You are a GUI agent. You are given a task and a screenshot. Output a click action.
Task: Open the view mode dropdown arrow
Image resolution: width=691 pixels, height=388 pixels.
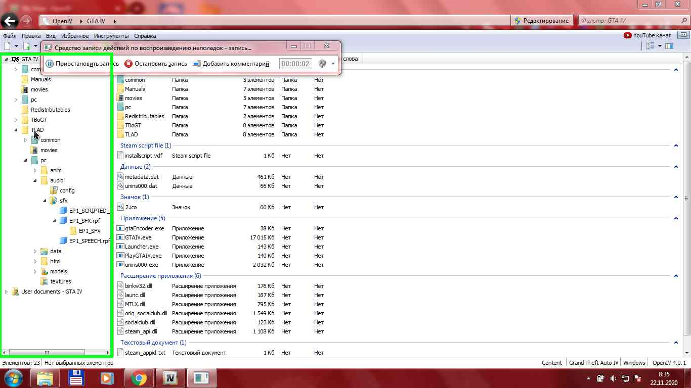click(x=660, y=46)
